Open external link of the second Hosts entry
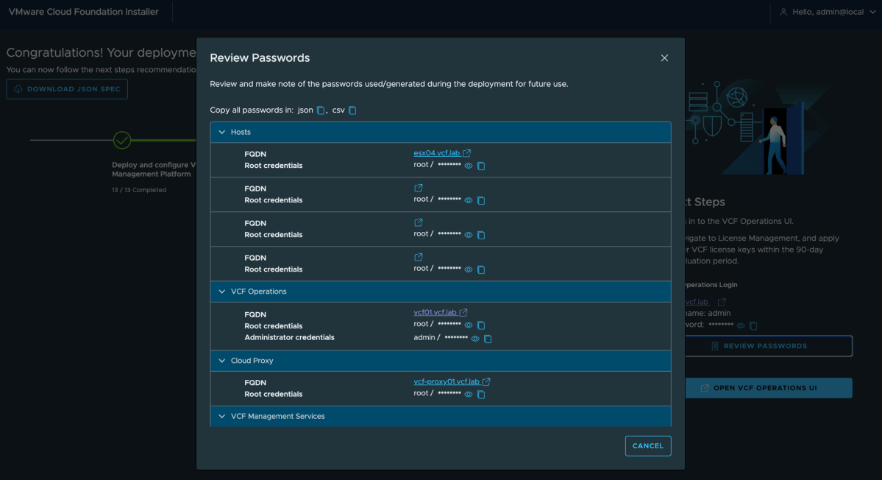Screen dimensions: 882x480 tap(419, 188)
